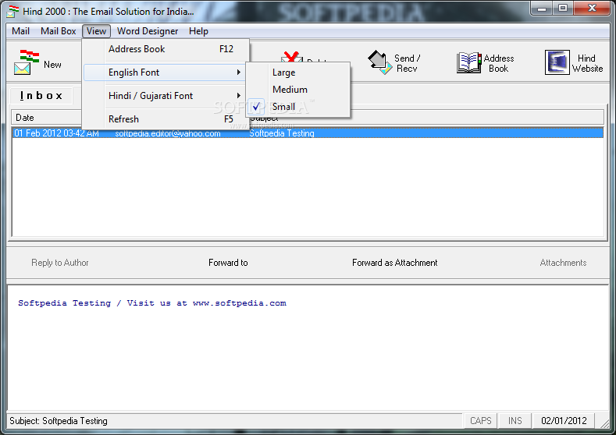616x435 pixels.
Task: Click the Hind 2000 title bar app icon
Action: (x=12, y=12)
